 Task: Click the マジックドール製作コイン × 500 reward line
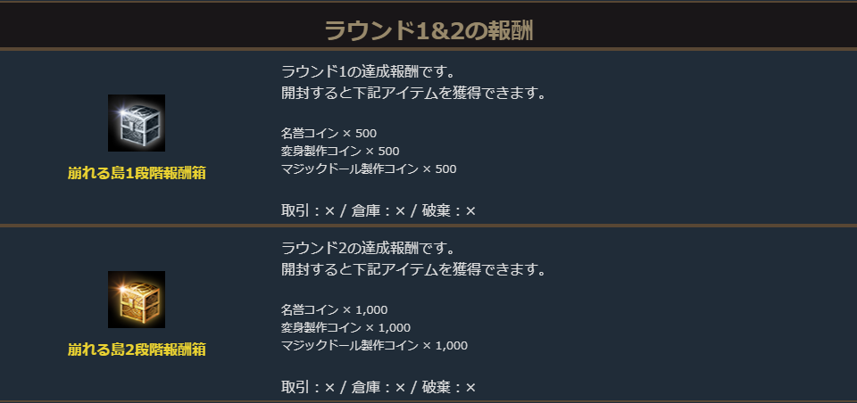pos(369,169)
